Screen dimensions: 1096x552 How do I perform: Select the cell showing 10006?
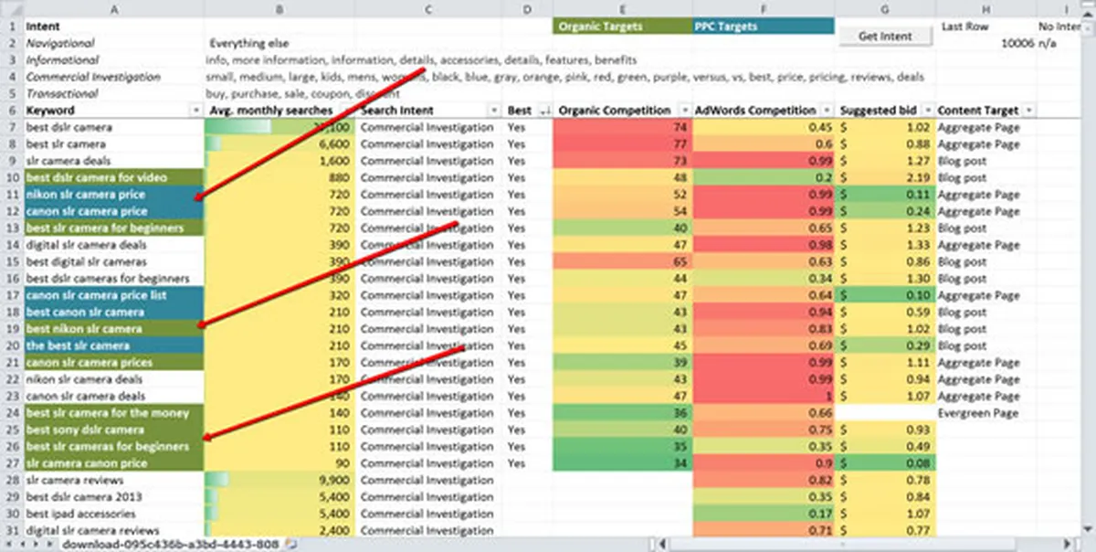[986, 43]
